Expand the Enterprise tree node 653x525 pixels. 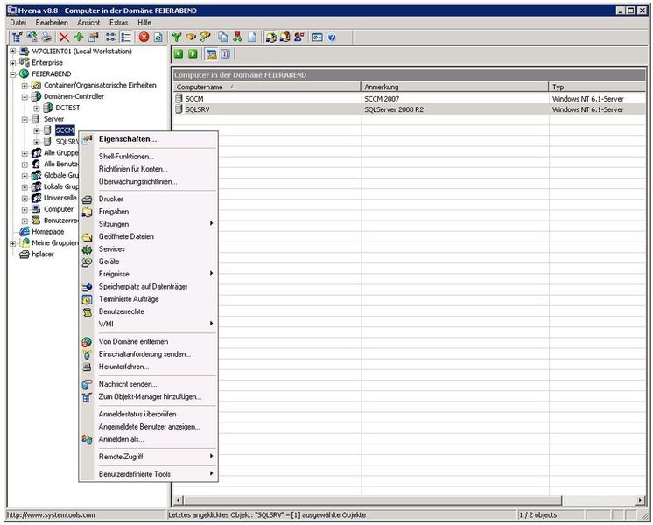[13, 62]
